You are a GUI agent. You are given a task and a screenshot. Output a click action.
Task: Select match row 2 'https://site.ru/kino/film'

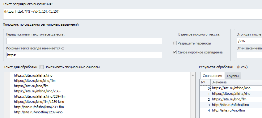(x=231, y=99)
